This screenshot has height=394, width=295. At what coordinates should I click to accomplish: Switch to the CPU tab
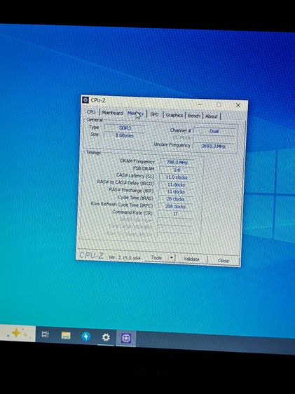(x=91, y=111)
